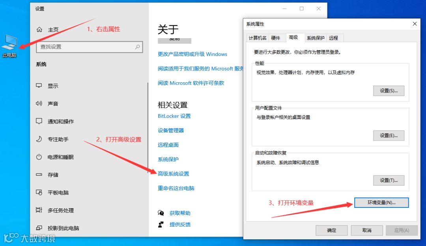The image size is (426, 246).
Task: Open the 设备管理器 link
Action: pyautogui.click(x=171, y=130)
